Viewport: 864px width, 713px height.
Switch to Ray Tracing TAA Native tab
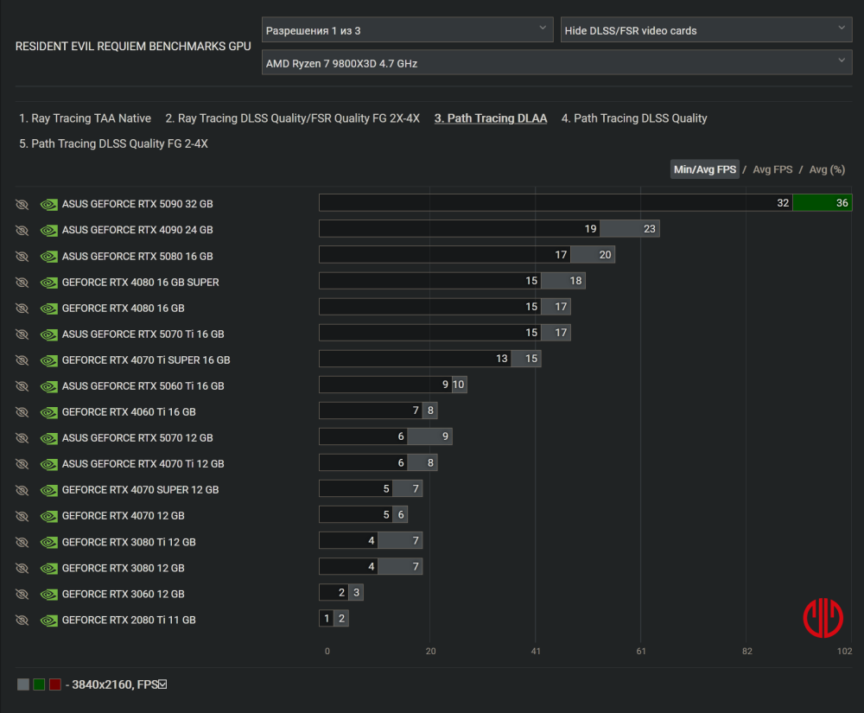85,118
